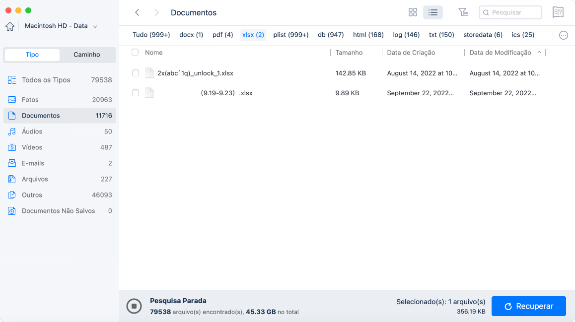575x322 pixels.
Task: Switch to grid view
Action: [x=413, y=12]
